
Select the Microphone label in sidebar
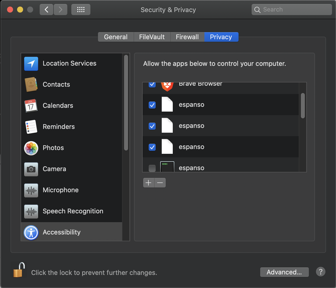(x=61, y=190)
